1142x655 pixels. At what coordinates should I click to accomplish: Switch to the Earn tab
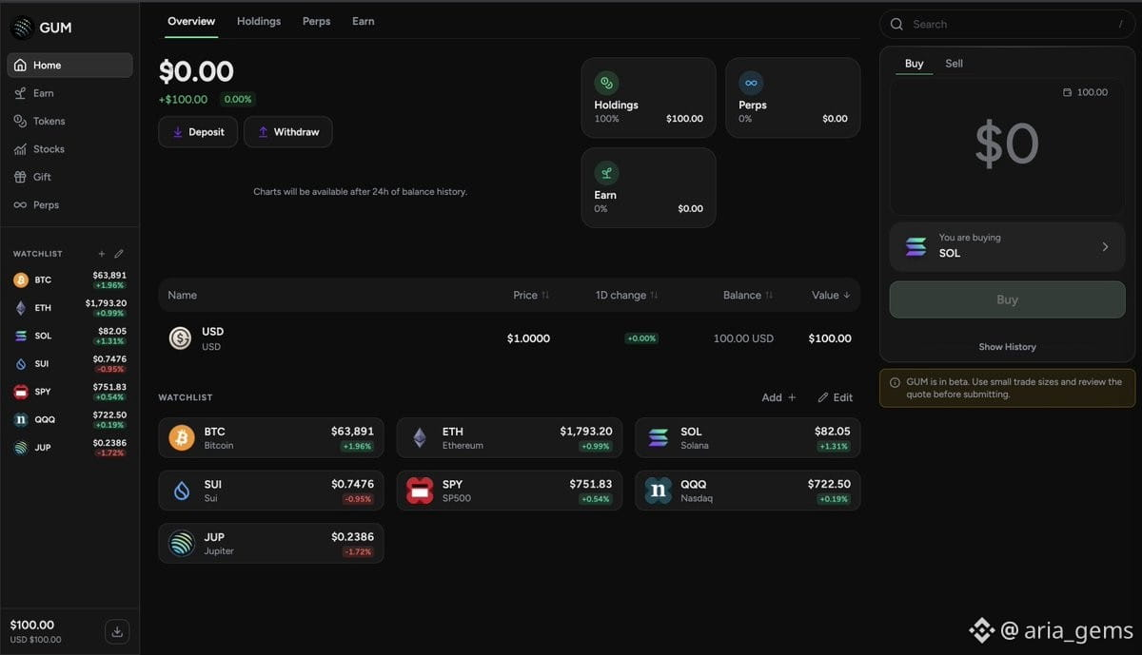363,21
